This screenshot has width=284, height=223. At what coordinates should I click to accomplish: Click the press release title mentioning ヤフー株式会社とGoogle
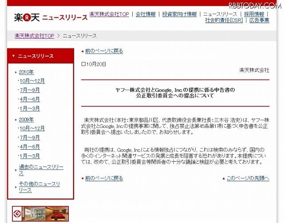175,93
